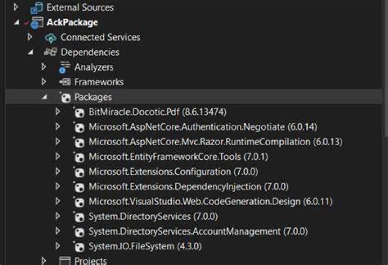388x265 pixels.
Task: Collapse the Packages node arrow
Action: pyautogui.click(x=45, y=97)
